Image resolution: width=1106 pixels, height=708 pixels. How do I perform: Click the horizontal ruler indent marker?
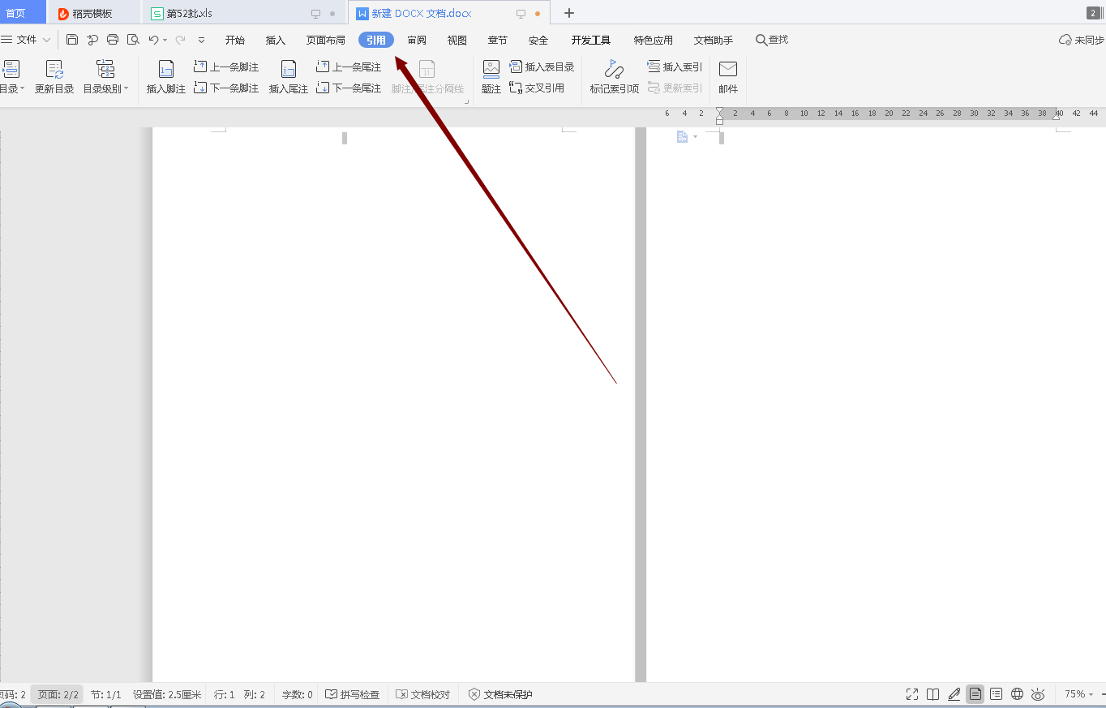pos(719,114)
